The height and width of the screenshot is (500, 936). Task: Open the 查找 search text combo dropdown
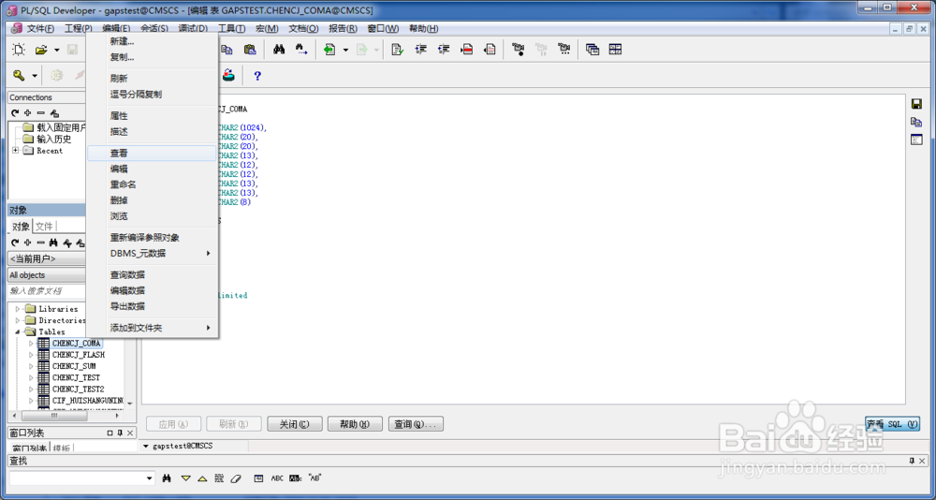(x=150, y=478)
